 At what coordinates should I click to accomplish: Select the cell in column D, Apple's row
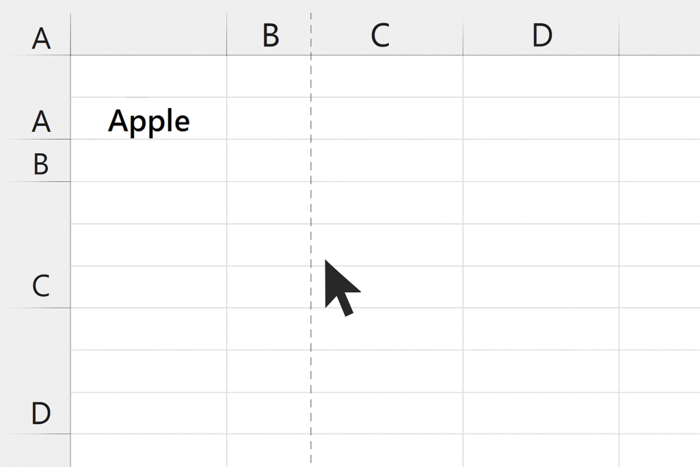point(541,118)
